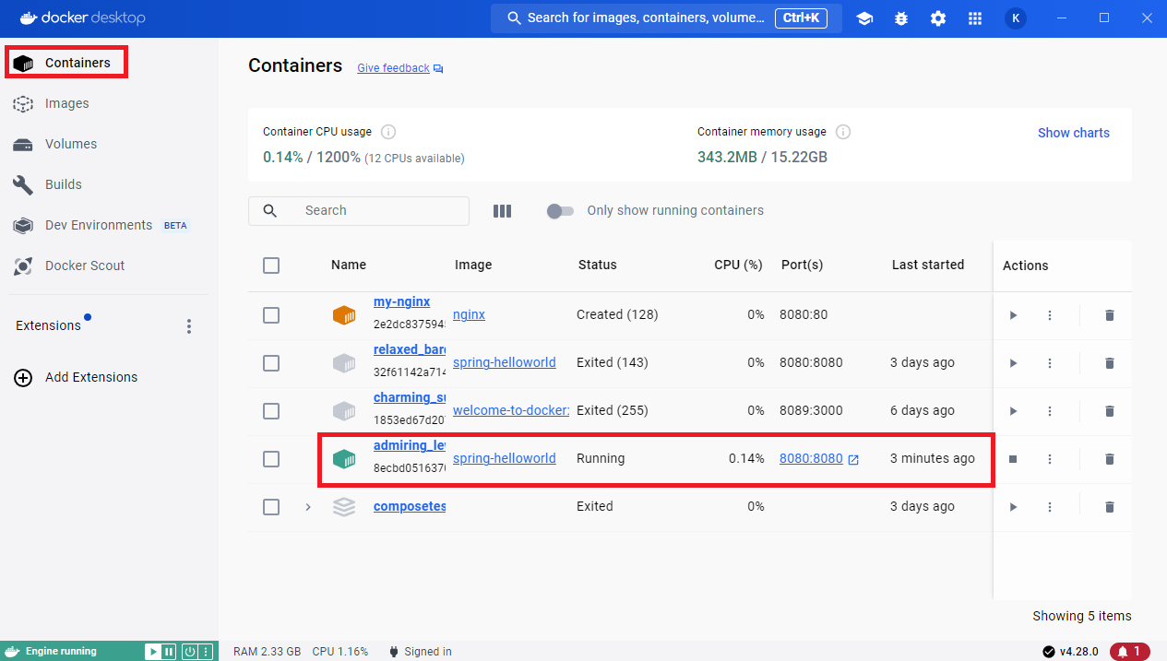Viewport: 1167px width, 661px height.
Task: Open engine options three-dot in status bar
Action: 205,652
